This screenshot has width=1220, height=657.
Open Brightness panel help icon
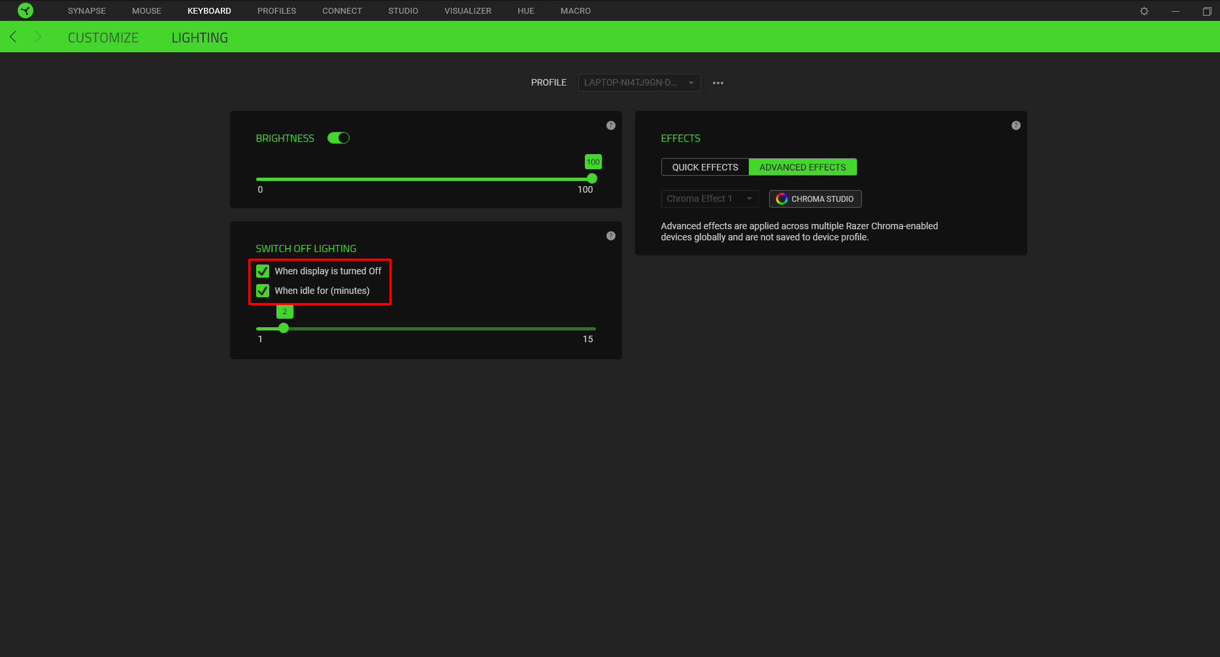[611, 125]
